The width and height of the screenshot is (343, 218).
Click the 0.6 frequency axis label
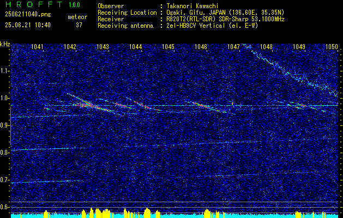pyautogui.click(x=5, y=207)
